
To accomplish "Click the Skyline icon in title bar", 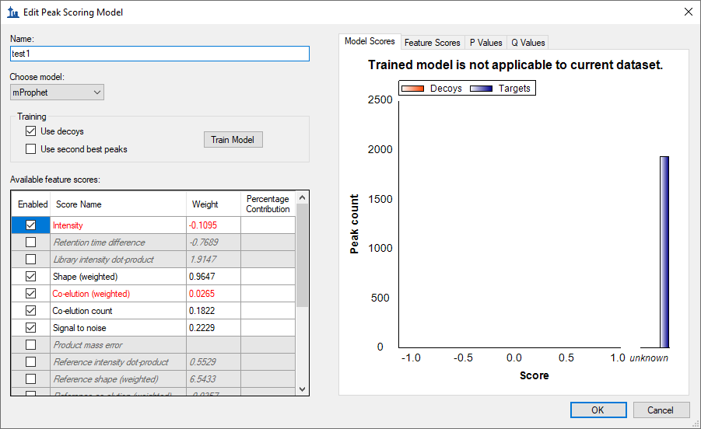I will tap(12, 12).
